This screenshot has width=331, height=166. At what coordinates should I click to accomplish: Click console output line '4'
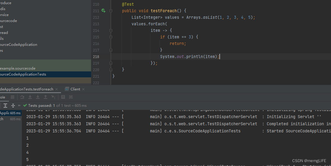point(27,153)
